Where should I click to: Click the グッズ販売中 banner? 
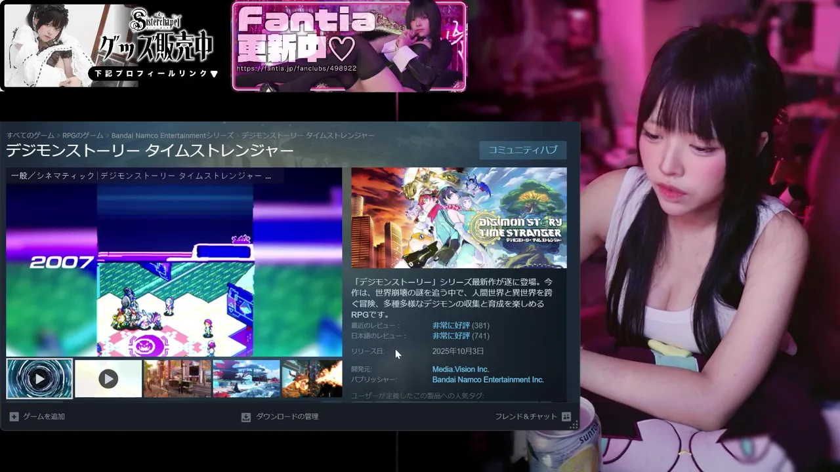(111, 46)
